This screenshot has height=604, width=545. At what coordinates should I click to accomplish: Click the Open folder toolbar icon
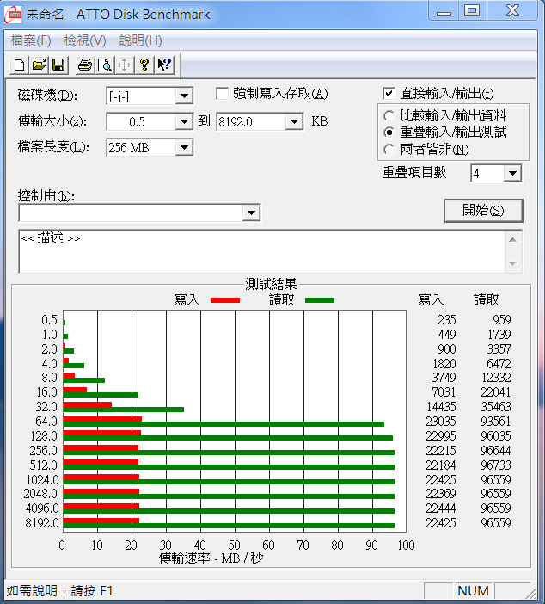pyautogui.click(x=39, y=65)
